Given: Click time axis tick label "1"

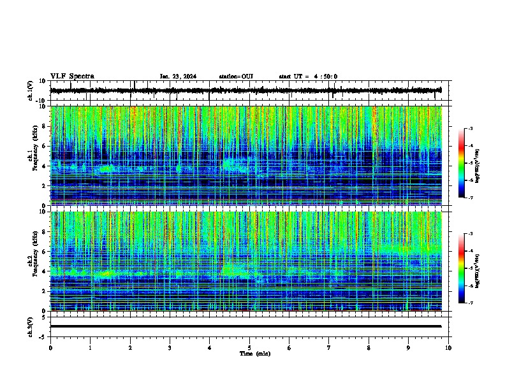Looking at the screenshot, I should click(90, 348).
